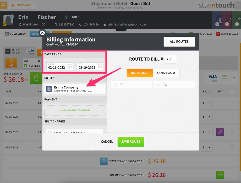The width and height of the screenshot is (241, 183).
Task: Open the calendar icon in To field
Action: (100, 66)
